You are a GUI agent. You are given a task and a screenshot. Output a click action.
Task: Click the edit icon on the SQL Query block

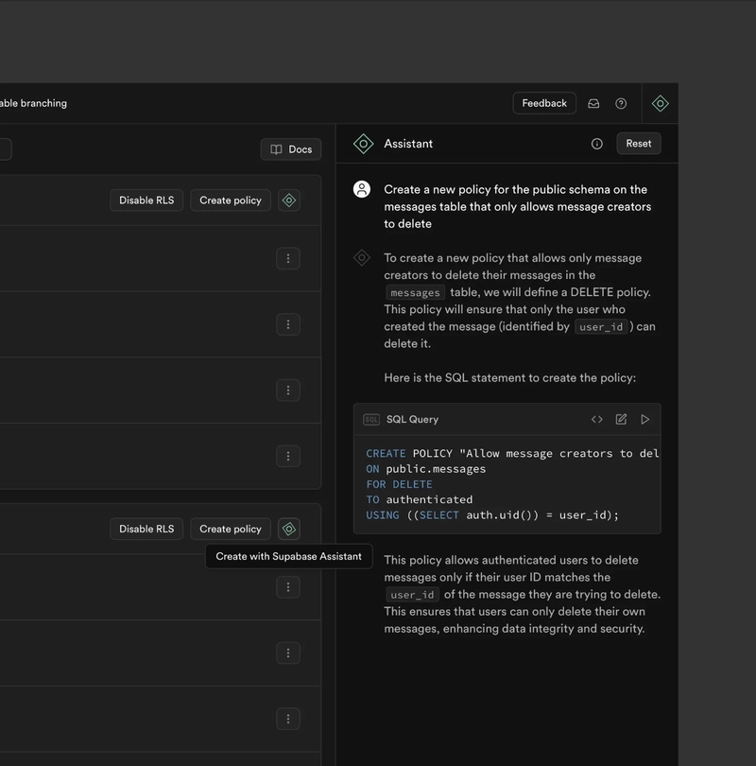click(621, 419)
